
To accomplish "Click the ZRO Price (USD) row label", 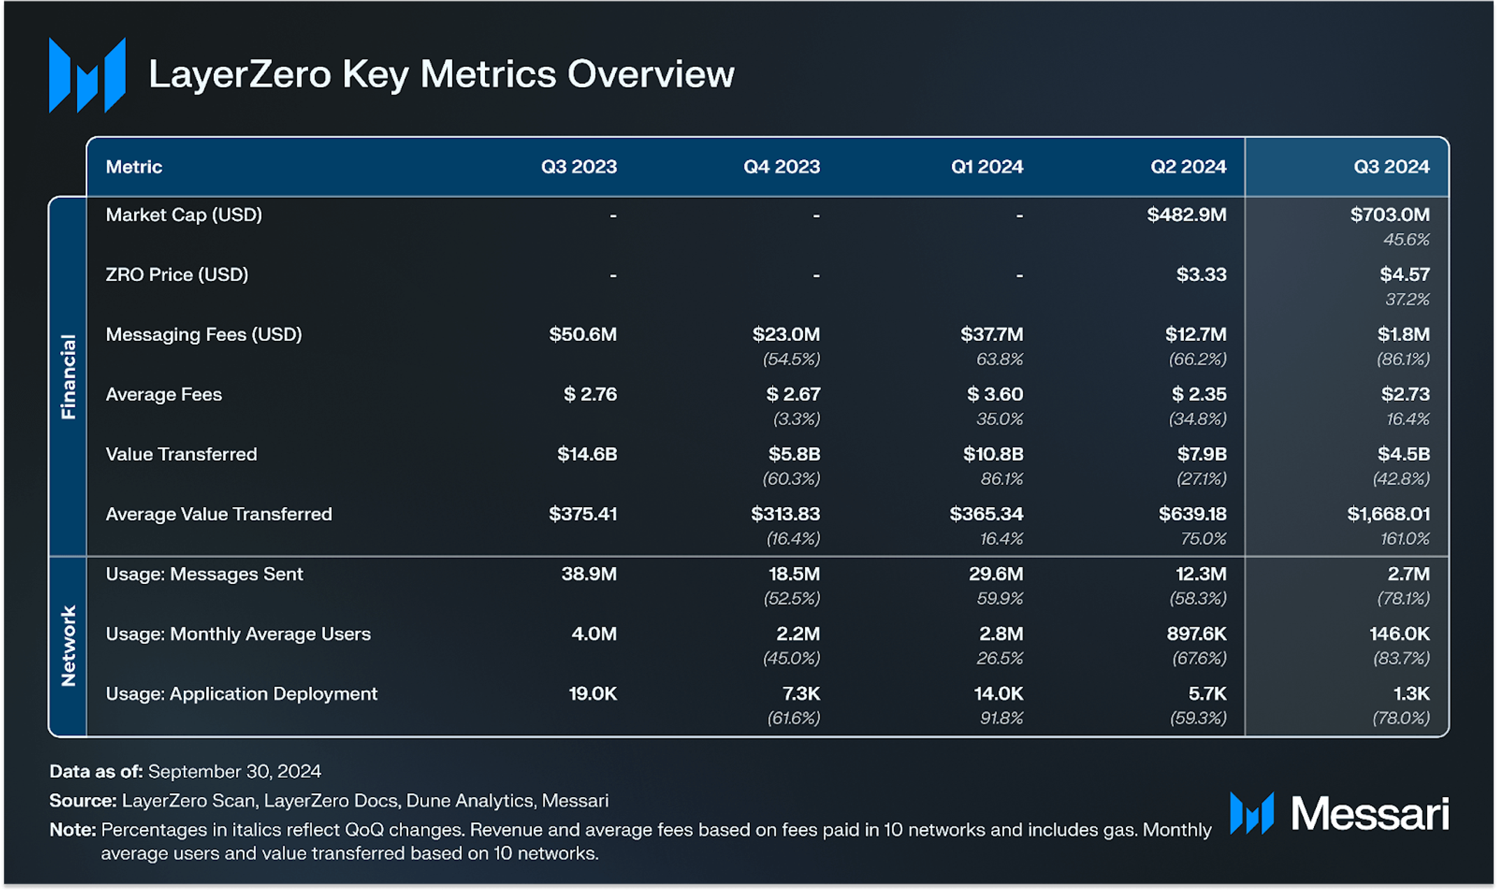I will pos(177,275).
